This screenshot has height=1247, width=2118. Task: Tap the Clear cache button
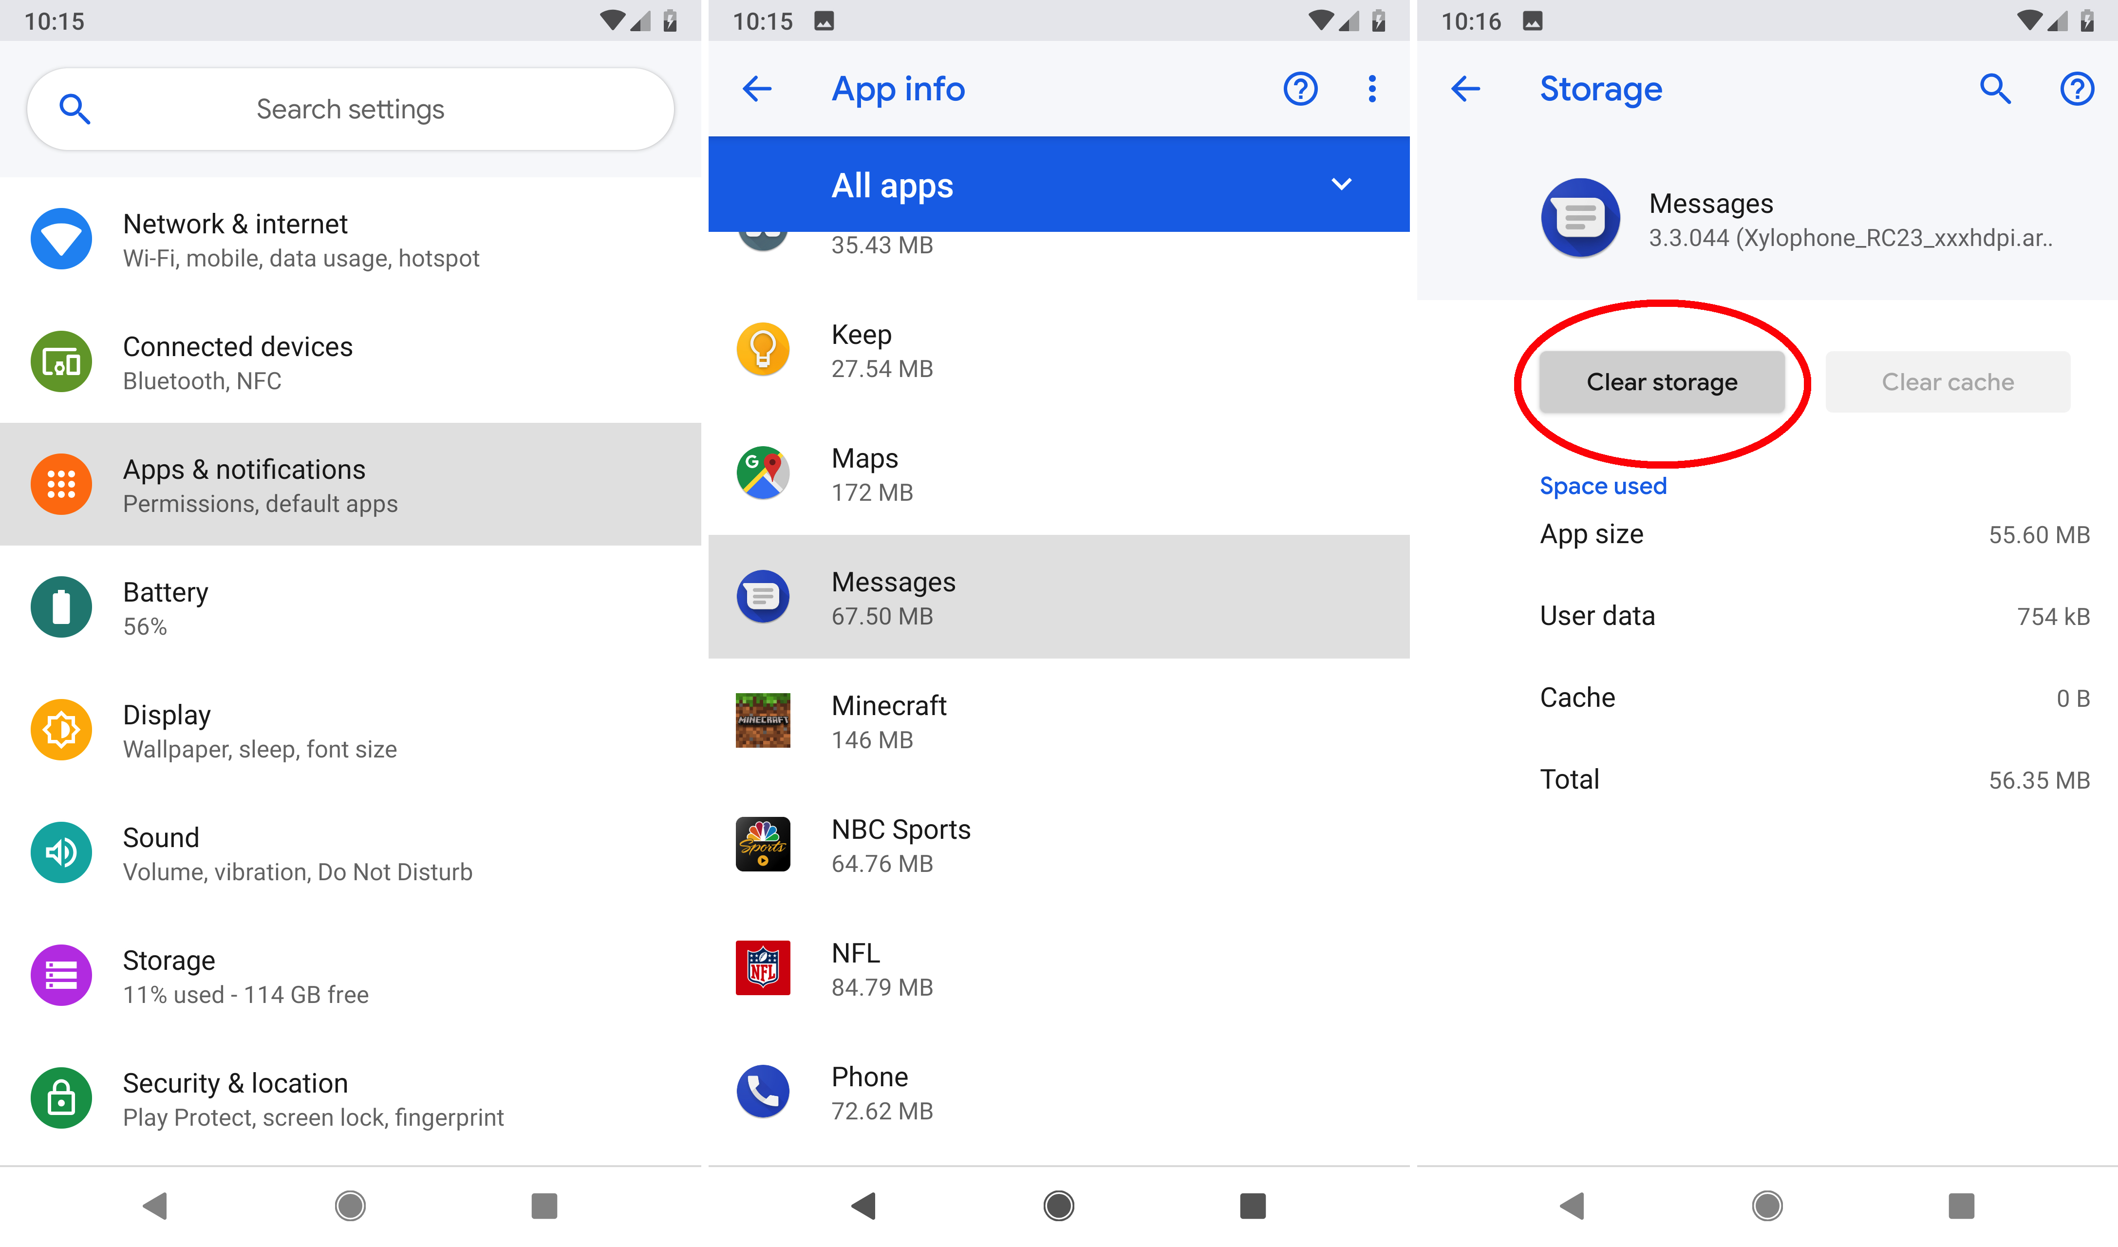1948,382
